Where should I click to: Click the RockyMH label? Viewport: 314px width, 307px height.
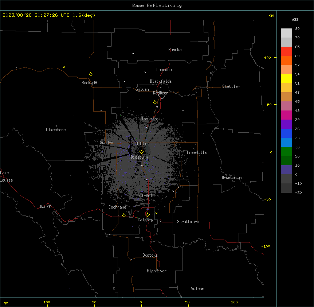coord(89,83)
